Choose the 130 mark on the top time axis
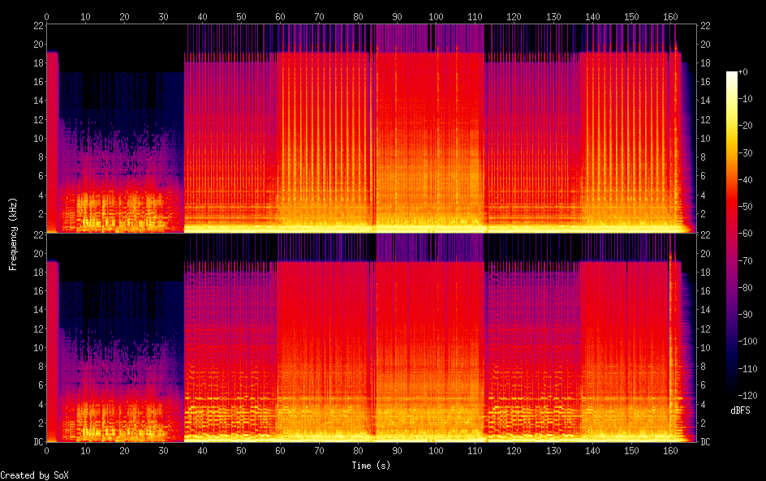The width and height of the screenshot is (766, 481). click(x=553, y=16)
